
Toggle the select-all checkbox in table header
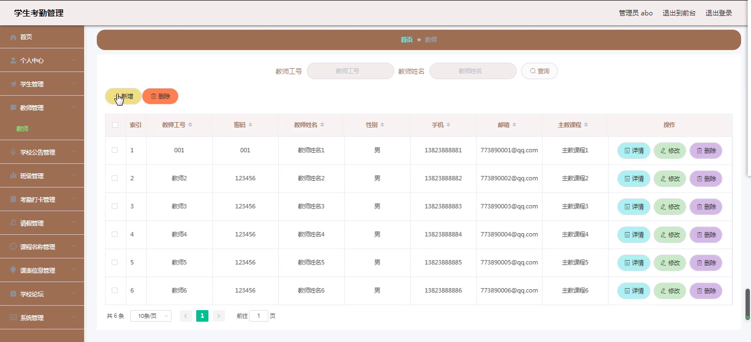click(115, 125)
